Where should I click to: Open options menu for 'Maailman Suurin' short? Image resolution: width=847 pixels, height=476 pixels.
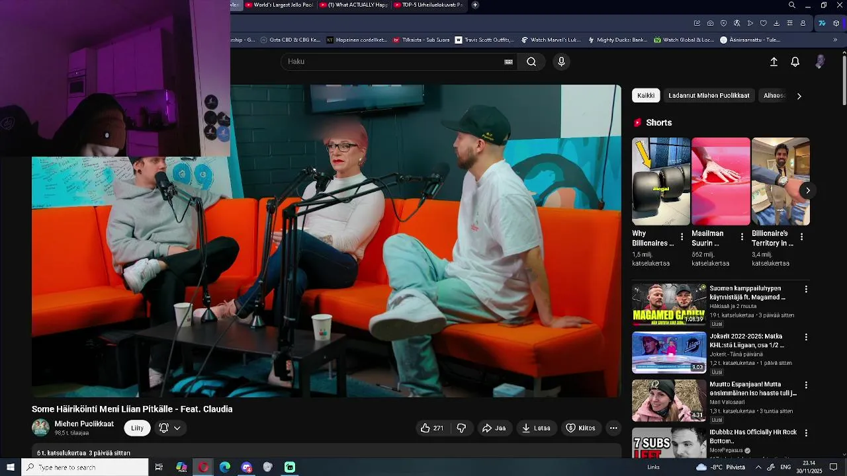click(742, 237)
